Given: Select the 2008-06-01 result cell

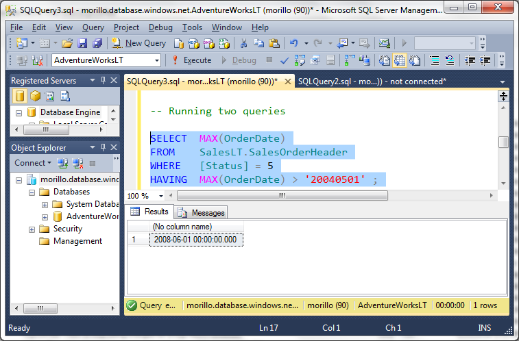Looking at the screenshot, I should 196,240.
